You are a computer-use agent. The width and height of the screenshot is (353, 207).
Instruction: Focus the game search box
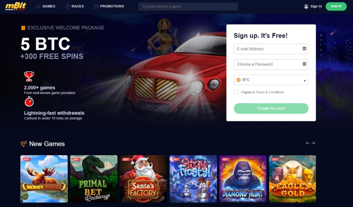(x=188, y=6)
